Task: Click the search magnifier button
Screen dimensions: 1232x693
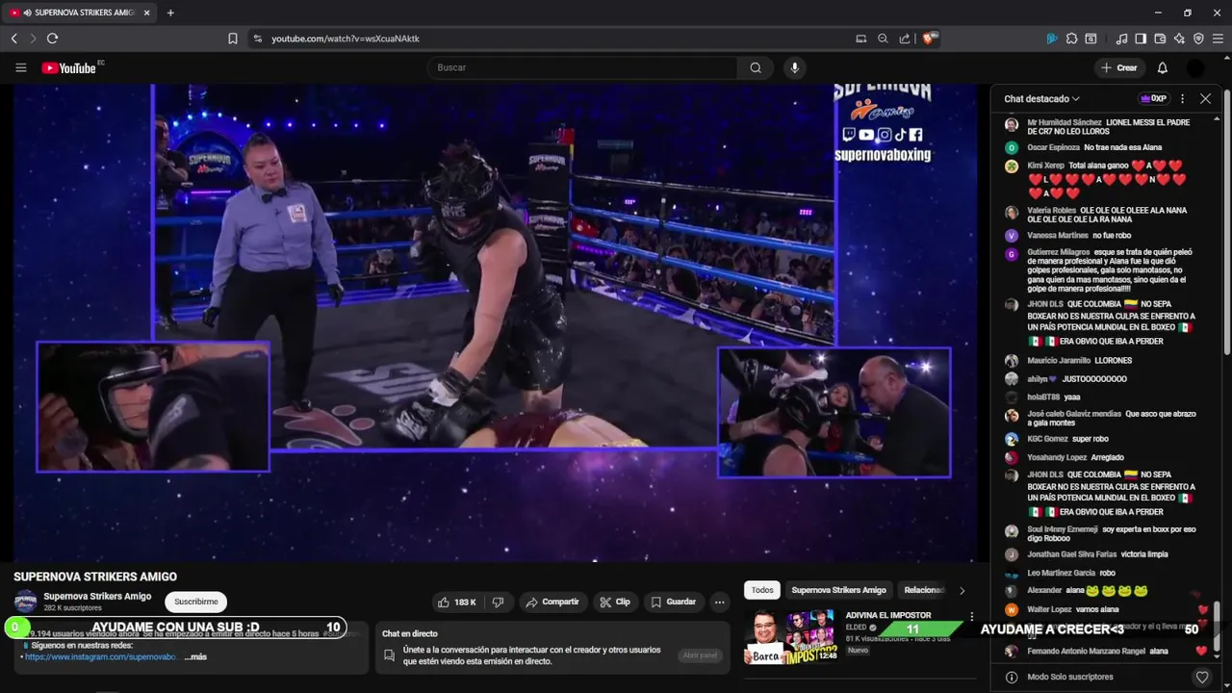Action: pyautogui.click(x=756, y=67)
